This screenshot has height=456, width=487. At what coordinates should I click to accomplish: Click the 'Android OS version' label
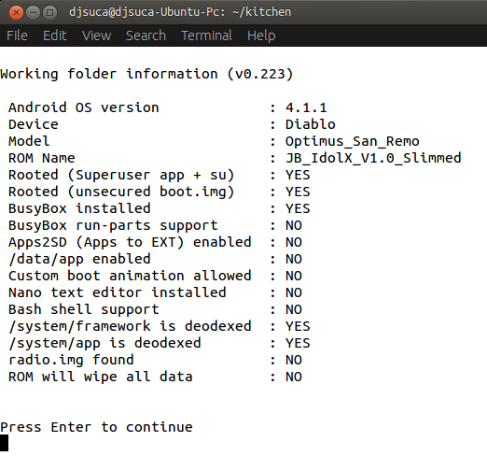84,107
